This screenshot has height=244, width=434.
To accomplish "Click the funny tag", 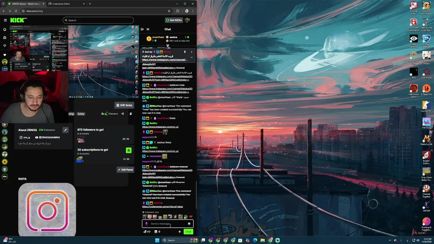I will tap(81, 114).
